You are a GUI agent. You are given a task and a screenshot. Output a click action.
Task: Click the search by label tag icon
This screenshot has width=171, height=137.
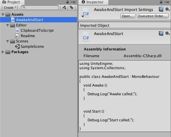(x=71, y=7)
